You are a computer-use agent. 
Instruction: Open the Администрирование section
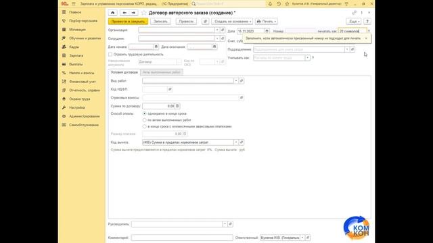pyautogui.click(x=84, y=116)
